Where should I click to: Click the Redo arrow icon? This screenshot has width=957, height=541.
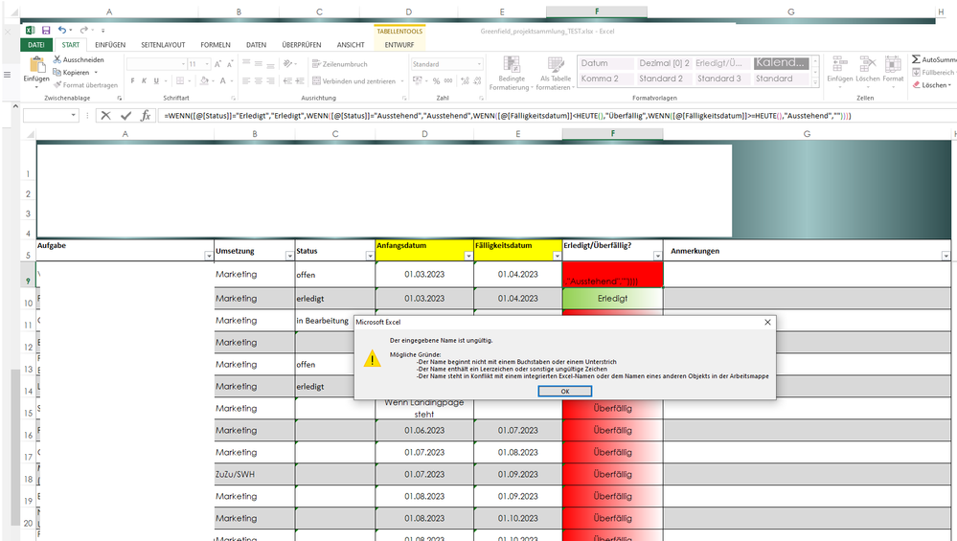pyautogui.click(x=83, y=30)
